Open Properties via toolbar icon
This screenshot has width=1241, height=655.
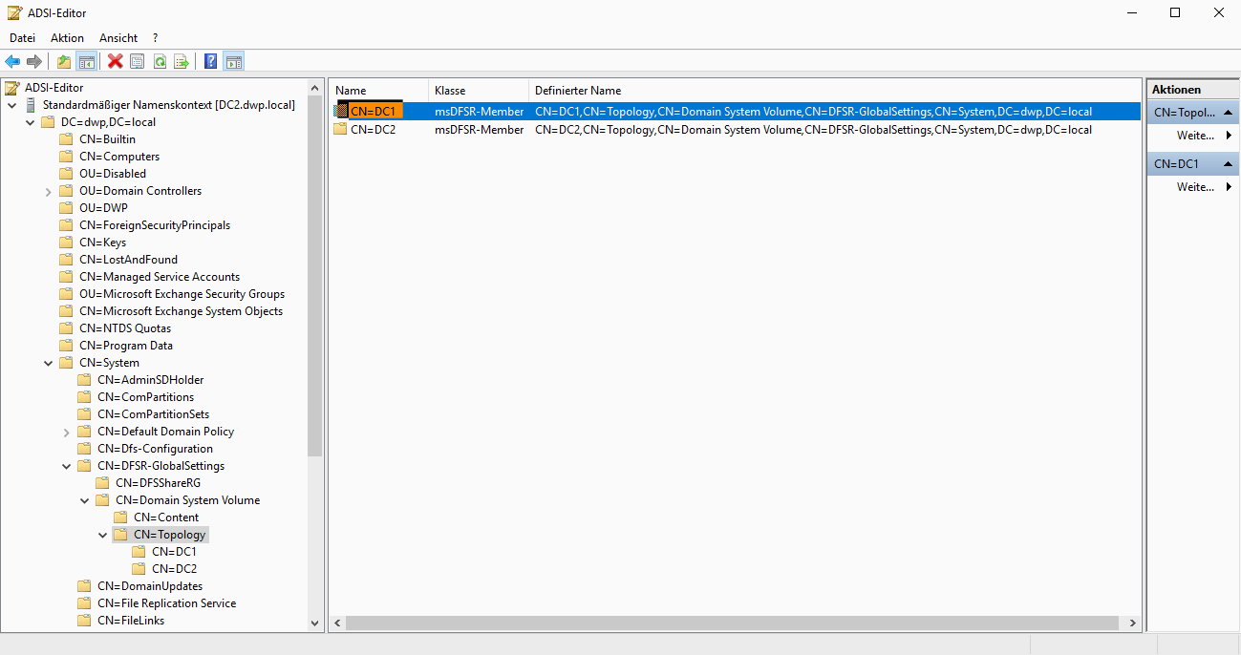click(x=138, y=62)
